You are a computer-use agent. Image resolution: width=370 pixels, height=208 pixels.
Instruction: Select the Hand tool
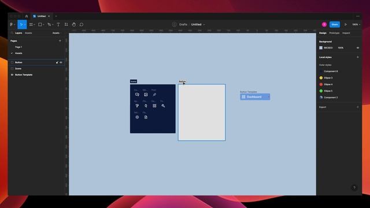[x=74, y=24]
